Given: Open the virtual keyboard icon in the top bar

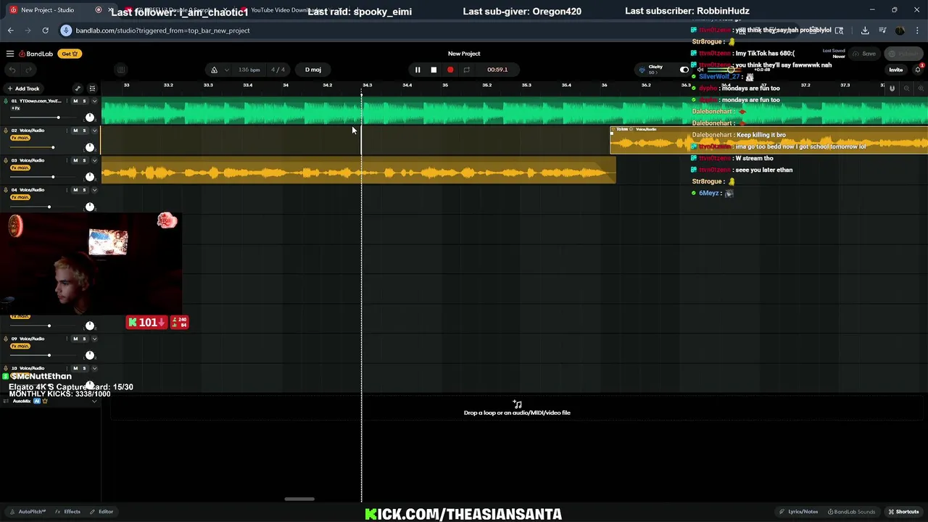Looking at the screenshot, I should click(121, 70).
